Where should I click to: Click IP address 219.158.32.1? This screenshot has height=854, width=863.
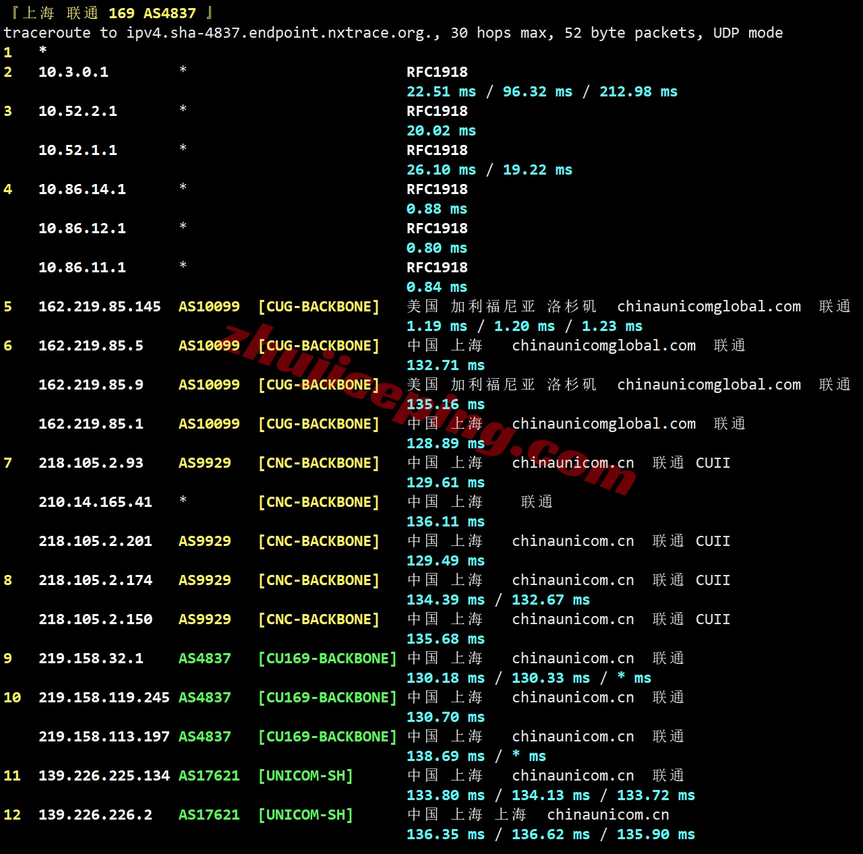[91, 659]
